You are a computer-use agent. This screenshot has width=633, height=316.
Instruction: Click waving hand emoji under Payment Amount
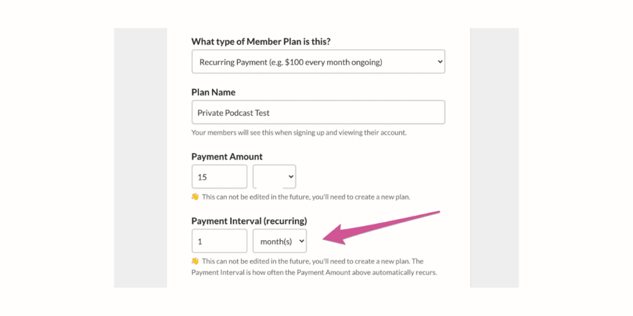coord(195,197)
